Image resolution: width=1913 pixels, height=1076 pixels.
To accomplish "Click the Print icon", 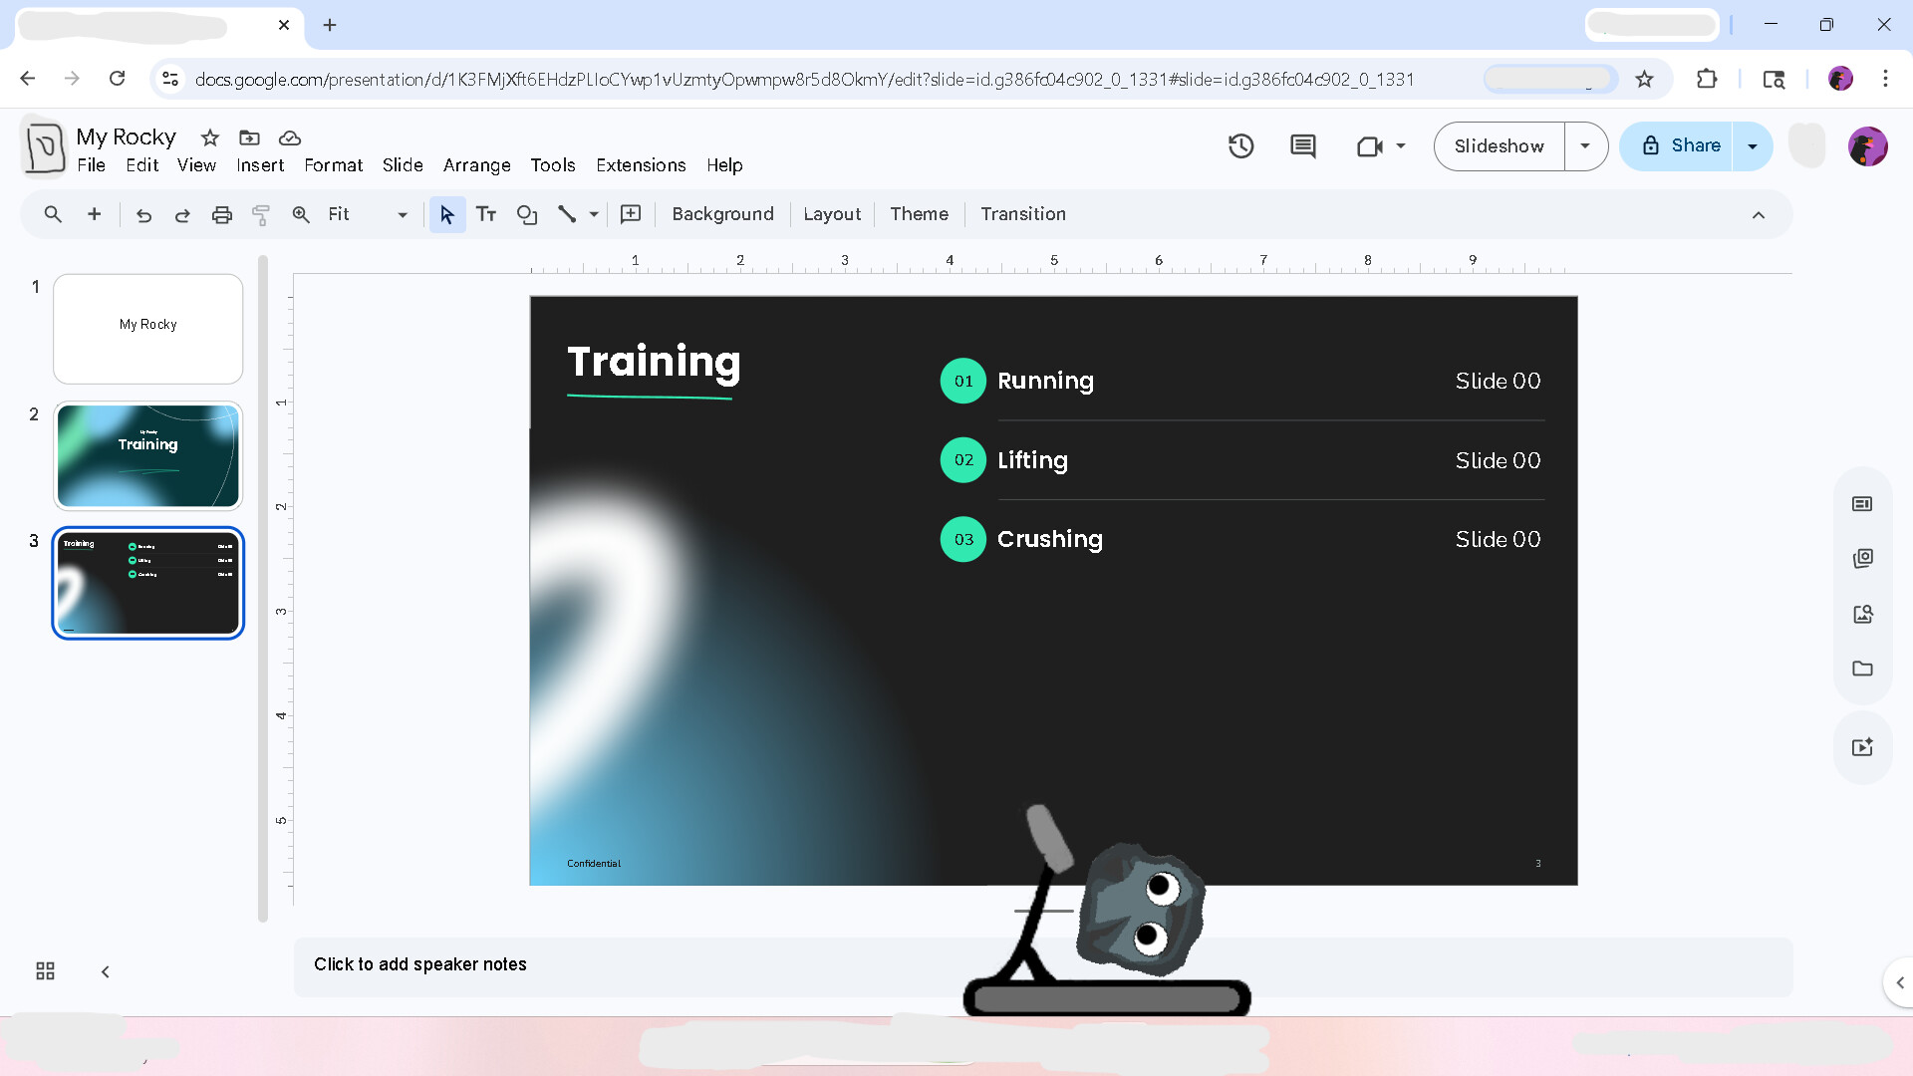I will pyautogui.click(x=222, y=214).
